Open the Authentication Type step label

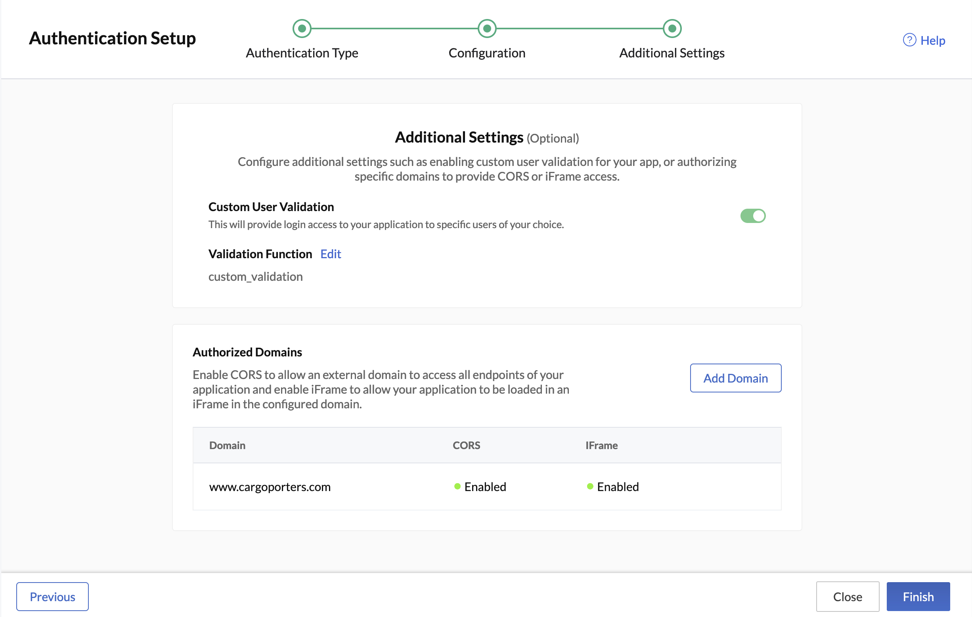[x=302, y=53]
